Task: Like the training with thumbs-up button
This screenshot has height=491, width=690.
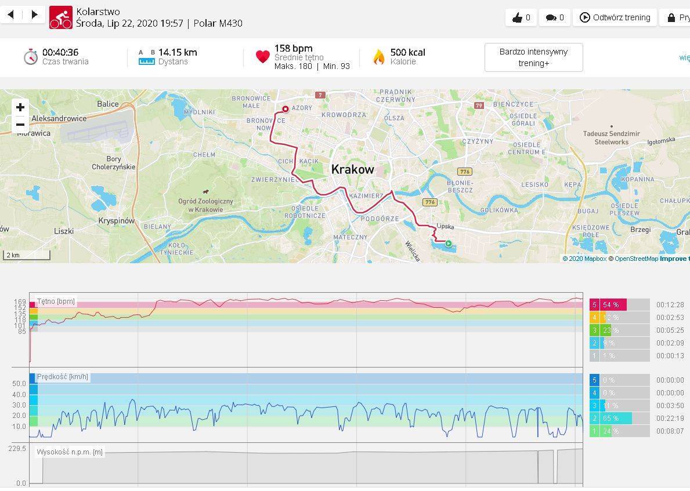Action: point(521,17)
